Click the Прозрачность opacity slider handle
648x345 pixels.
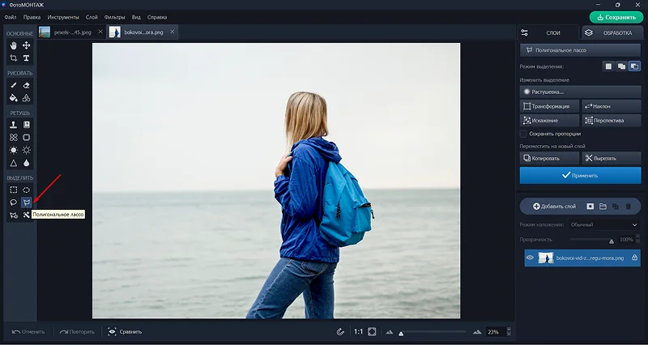612,241
